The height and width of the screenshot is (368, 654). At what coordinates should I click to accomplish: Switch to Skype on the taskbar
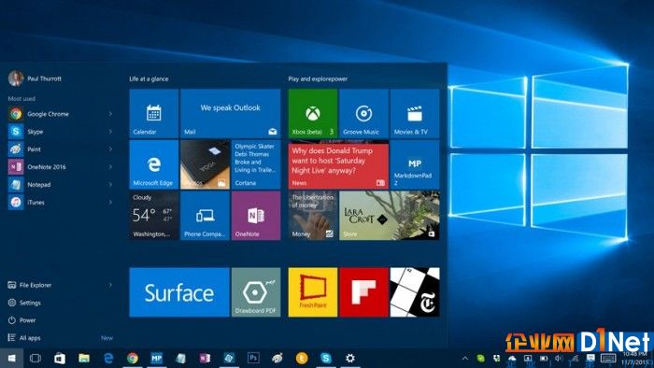pos(326,358)
